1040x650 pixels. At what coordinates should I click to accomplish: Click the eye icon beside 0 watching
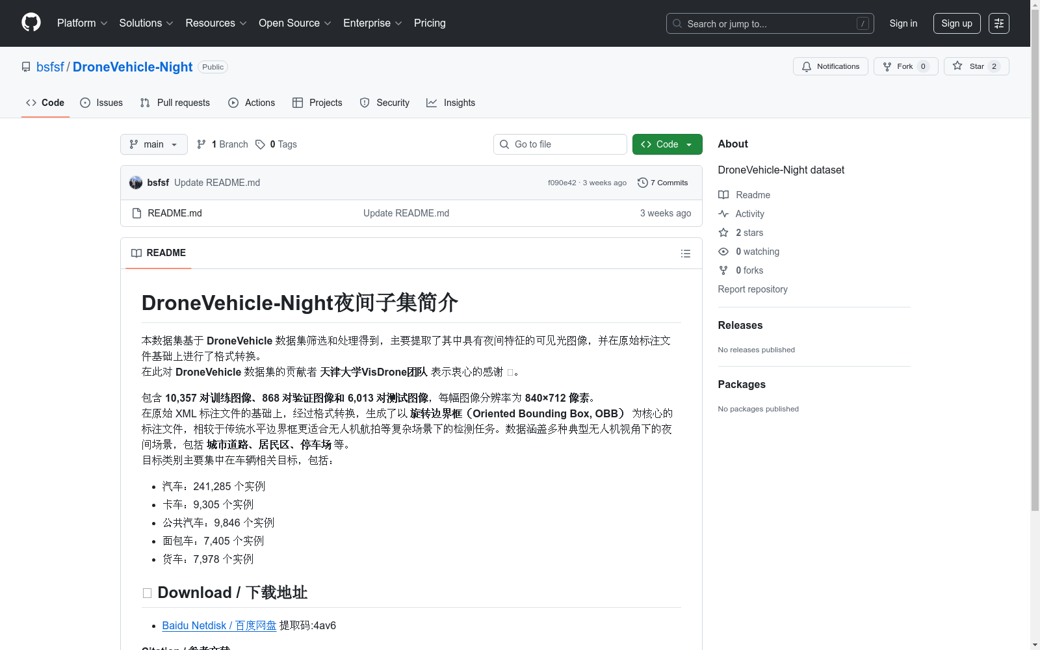(723, 252)
